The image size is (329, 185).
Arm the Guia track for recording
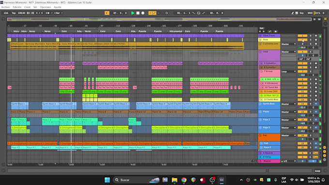316,40
